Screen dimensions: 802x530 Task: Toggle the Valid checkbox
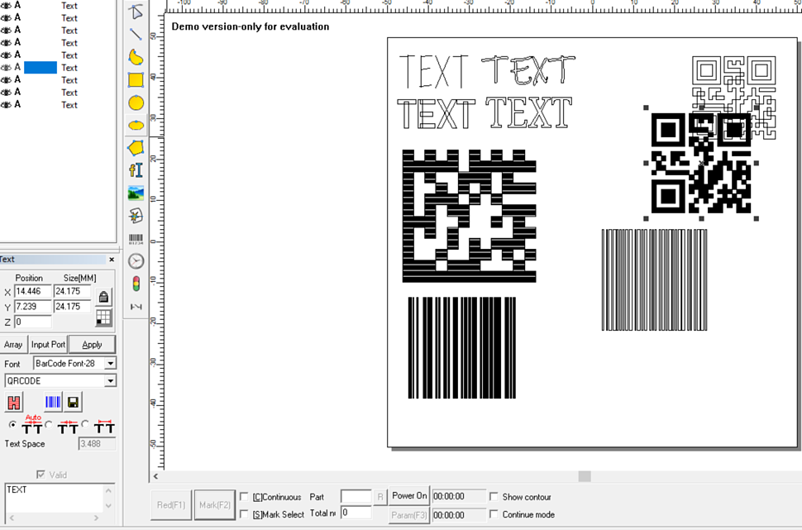(x=41, y=475)
